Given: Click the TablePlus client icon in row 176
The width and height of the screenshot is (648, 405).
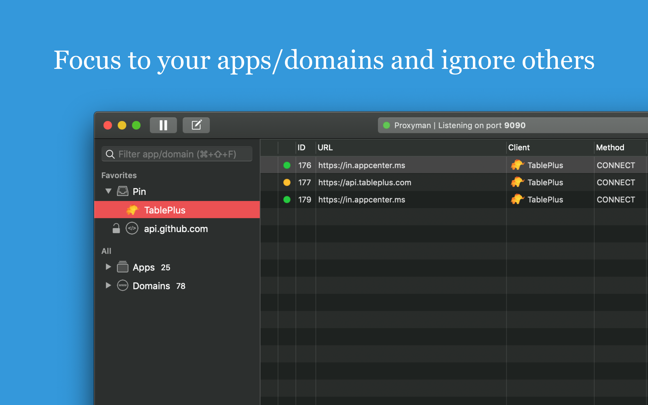Looking at the screenshot, I should point(517,165).
